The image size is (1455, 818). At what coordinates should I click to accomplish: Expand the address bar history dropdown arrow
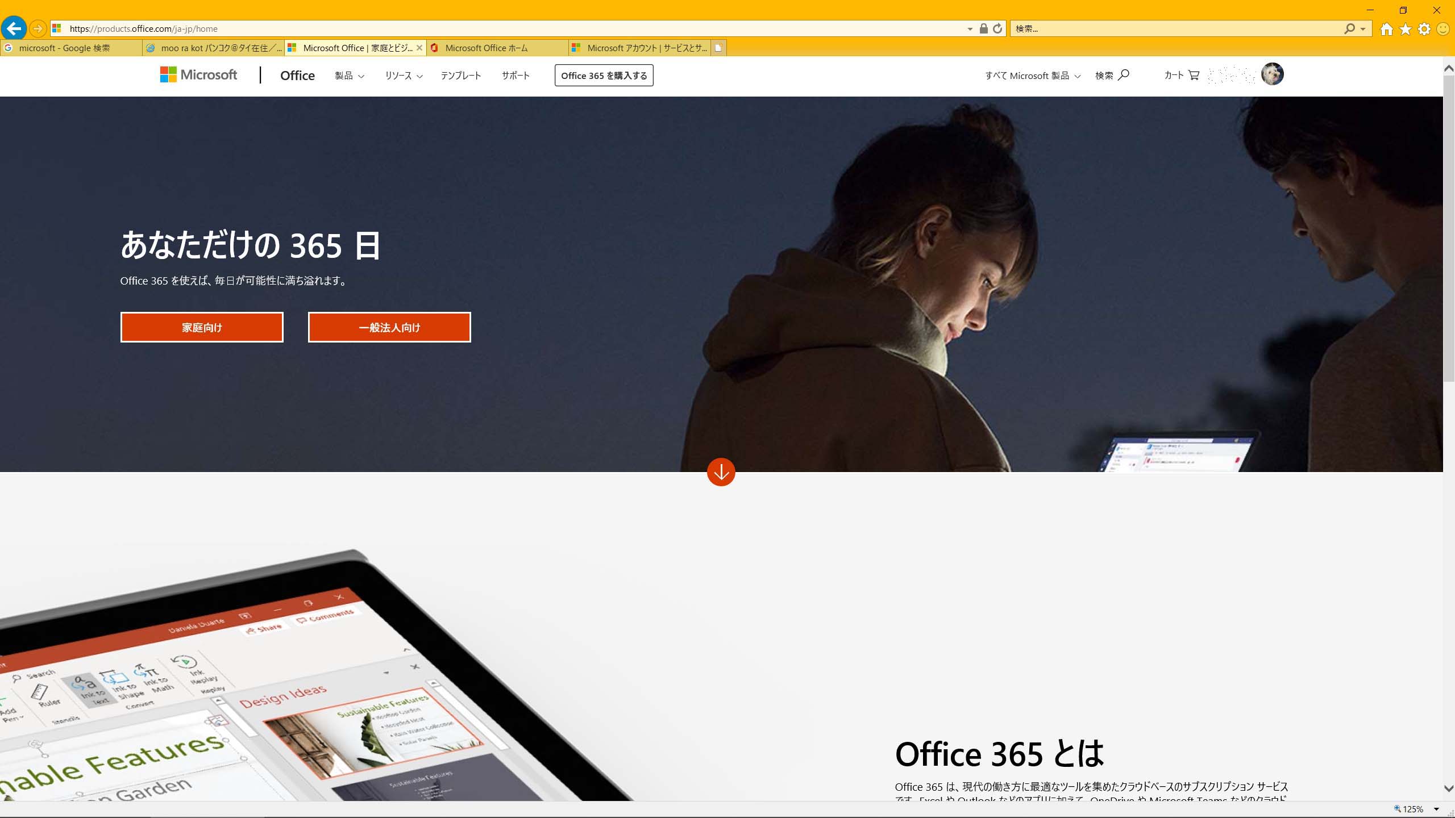[x=970, y=29]
